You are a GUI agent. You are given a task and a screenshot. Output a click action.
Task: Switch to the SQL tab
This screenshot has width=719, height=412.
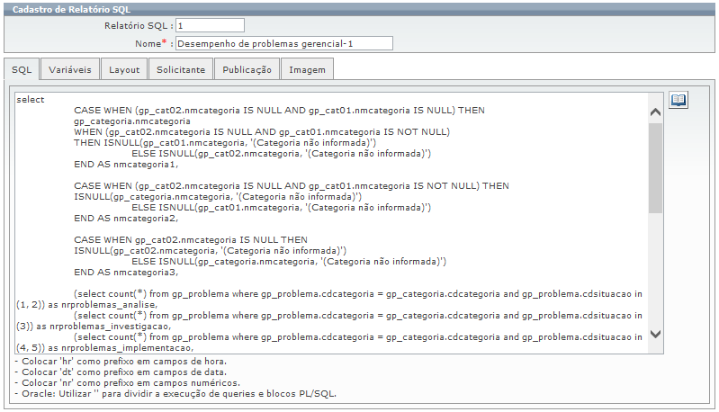pos(22,69)
